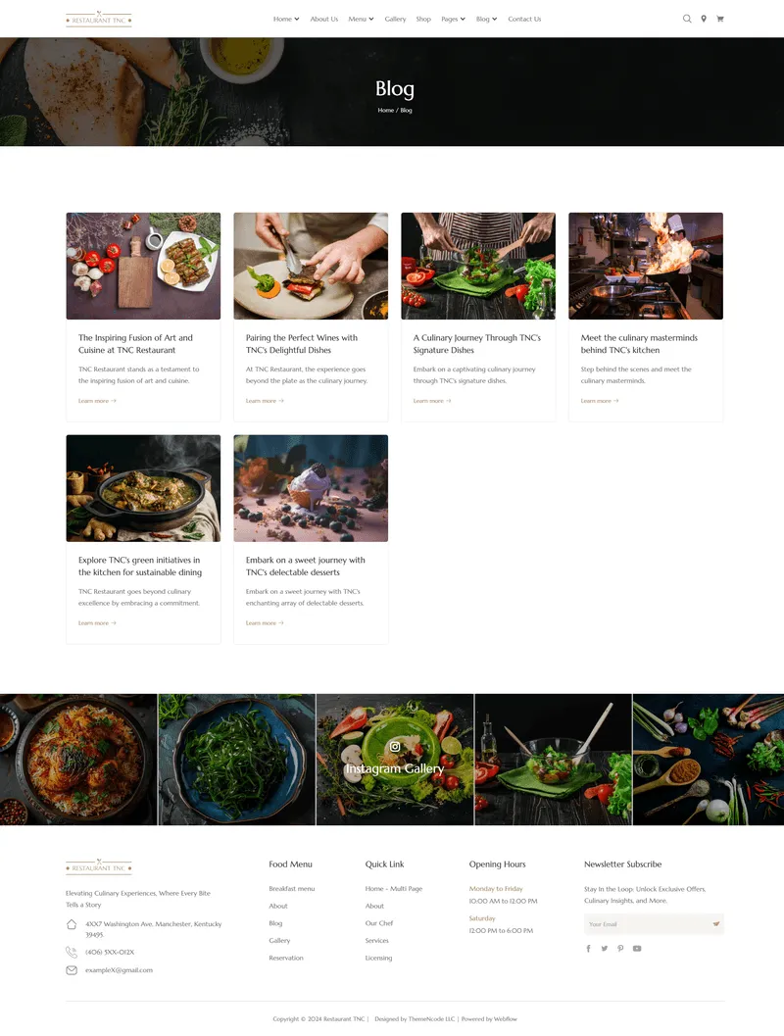Open the Pinterest icon in footer
The width and height of the screenshot is (784, 1036).
pyautogui.click(x=620, y=948)
